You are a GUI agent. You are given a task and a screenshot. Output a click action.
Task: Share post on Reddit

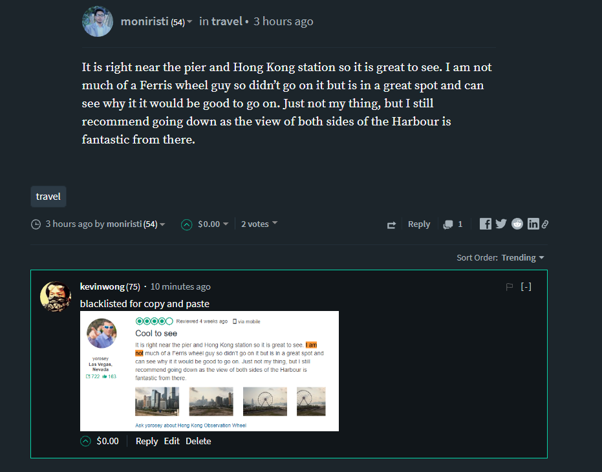517,224
